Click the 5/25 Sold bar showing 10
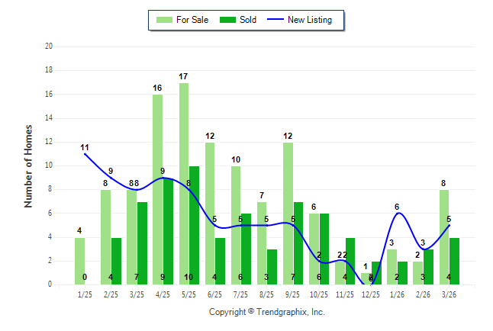Screen dimensions: 493x331 coord(195,225)
